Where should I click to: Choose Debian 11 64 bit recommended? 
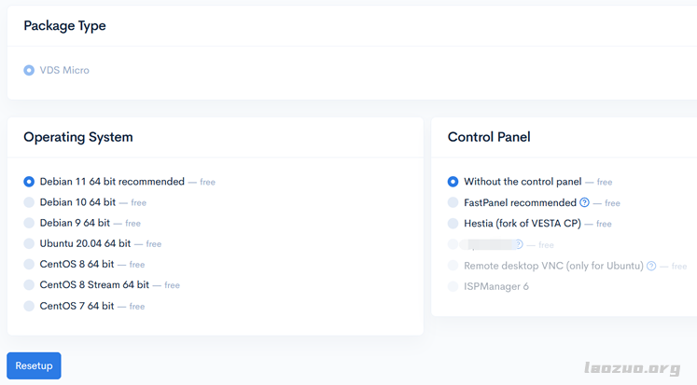click(29, 182)
